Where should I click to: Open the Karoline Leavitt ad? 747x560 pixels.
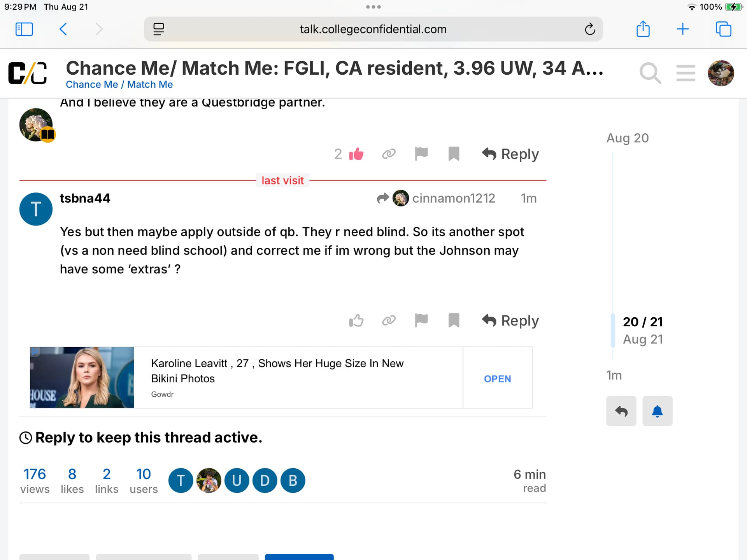(x=497, y=379)
